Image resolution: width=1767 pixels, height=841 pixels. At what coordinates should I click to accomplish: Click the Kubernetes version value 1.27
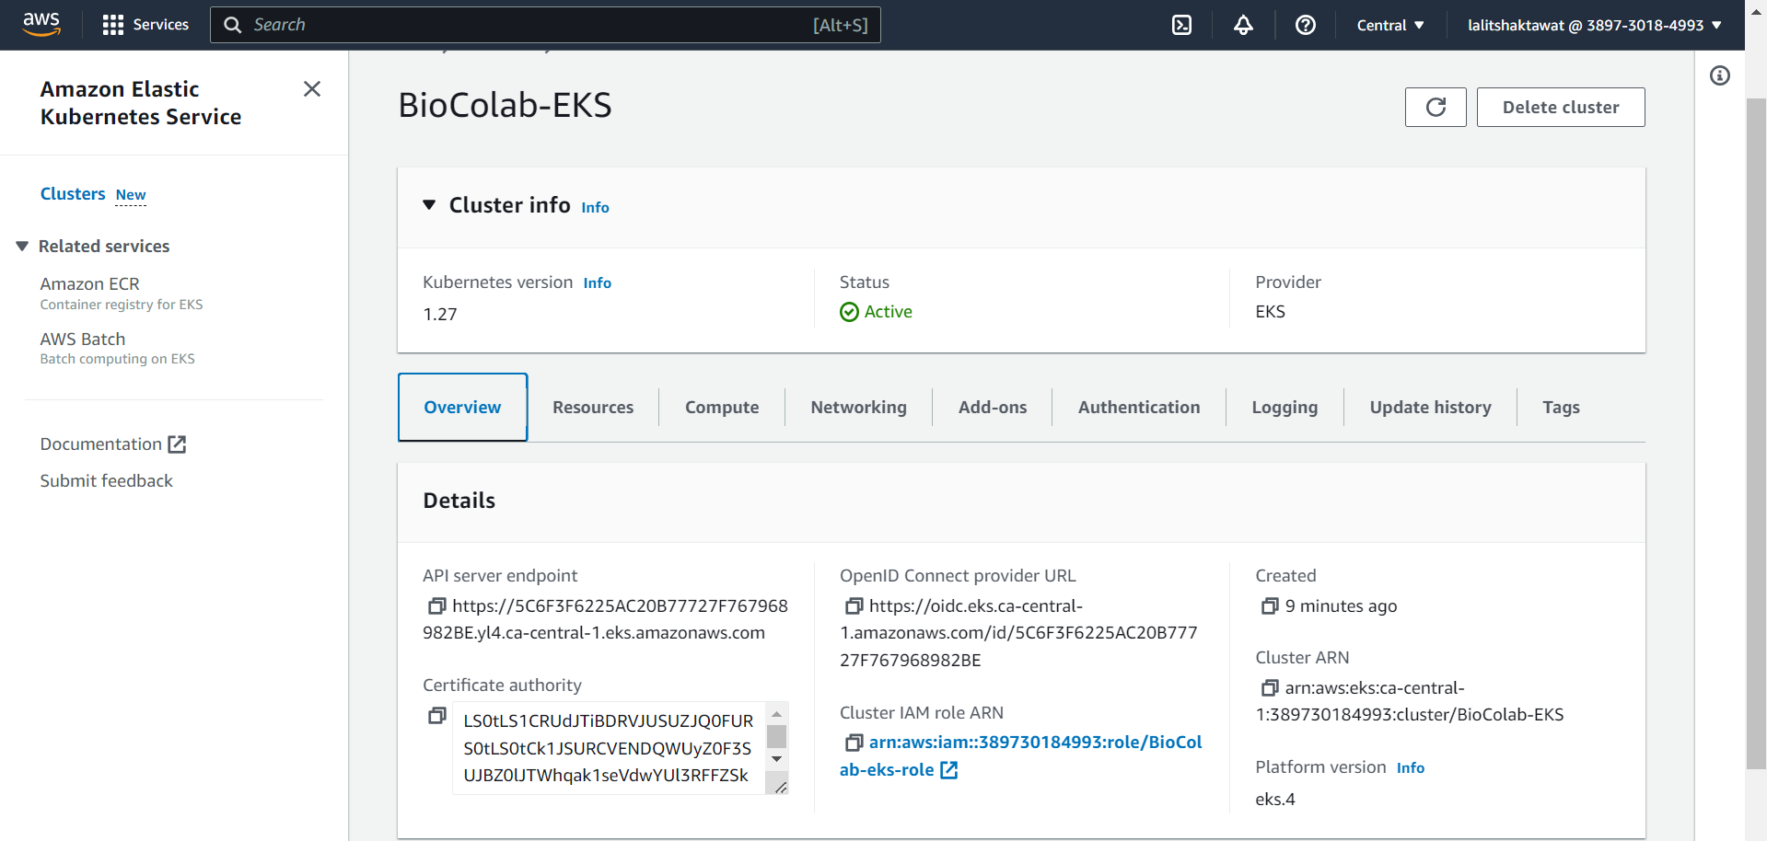click(x=439, y=314)
